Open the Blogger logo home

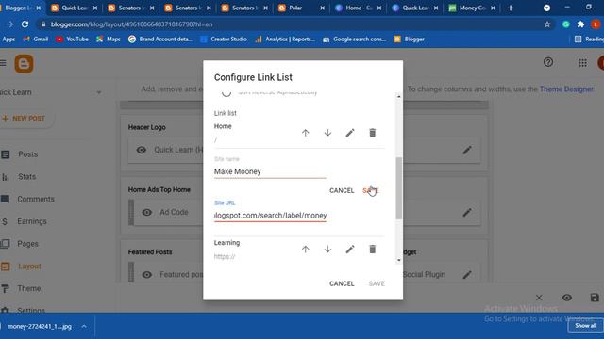click(24, 64)
